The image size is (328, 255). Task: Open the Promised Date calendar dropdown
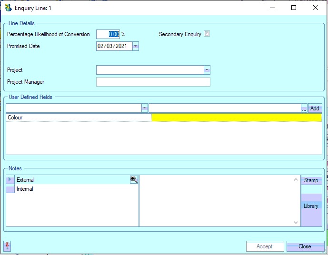point(135,46)
